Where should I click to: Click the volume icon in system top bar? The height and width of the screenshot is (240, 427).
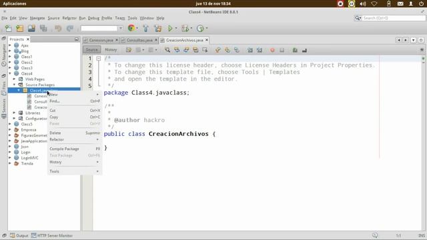363,4
